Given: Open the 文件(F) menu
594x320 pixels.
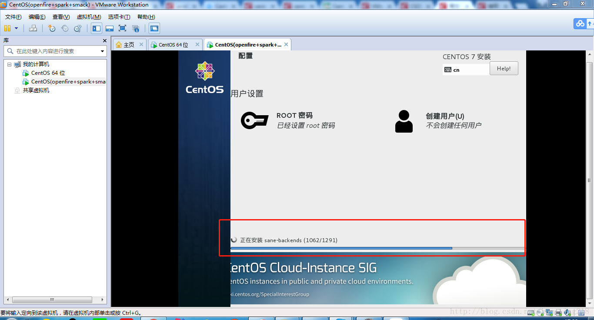Looking at the screenshot, I should click(x=13, y=17).
